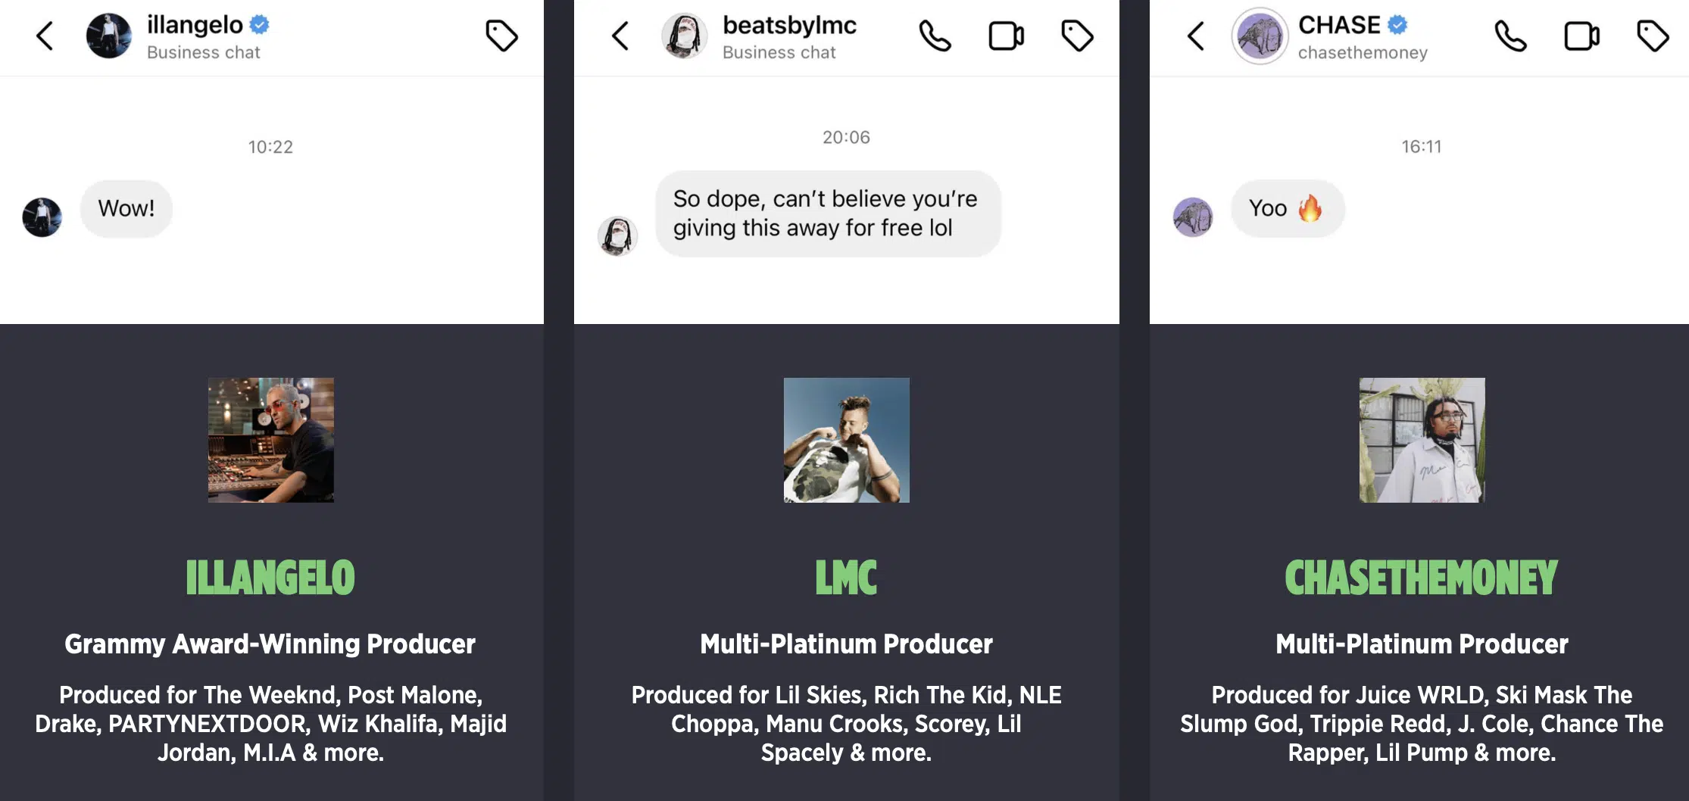Select the 'Wow!' message bubble
The height and width of the screenshot is (801, 1689).
pyautogui.click(x=126, y=208)
